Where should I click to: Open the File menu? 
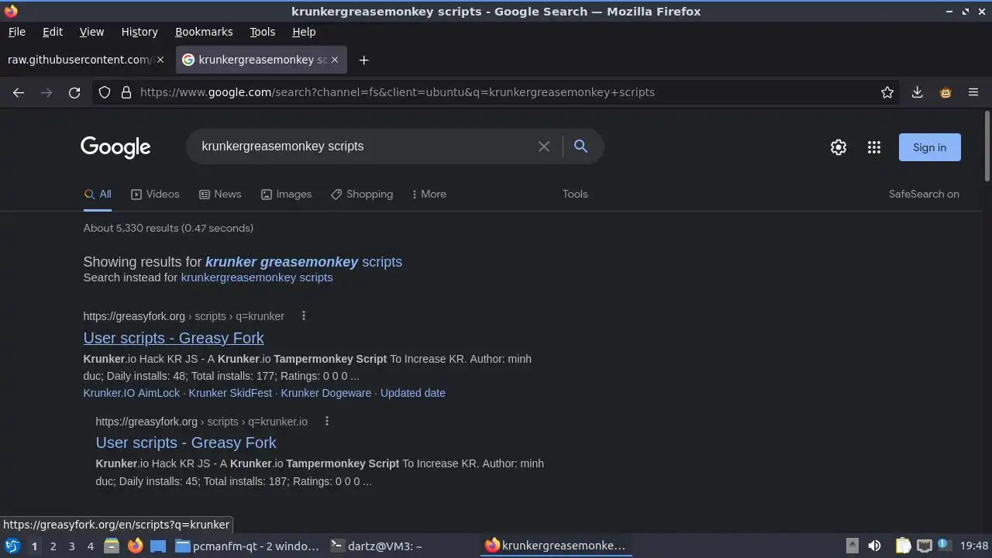click(x=16, y=32)
